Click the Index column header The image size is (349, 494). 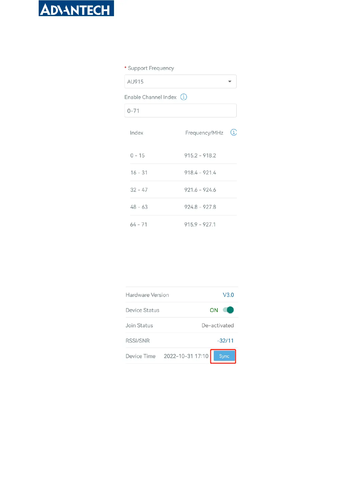pyautogui.click(x=137, y=133)
